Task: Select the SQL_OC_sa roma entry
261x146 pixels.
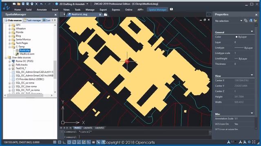Action: (25, 83)
